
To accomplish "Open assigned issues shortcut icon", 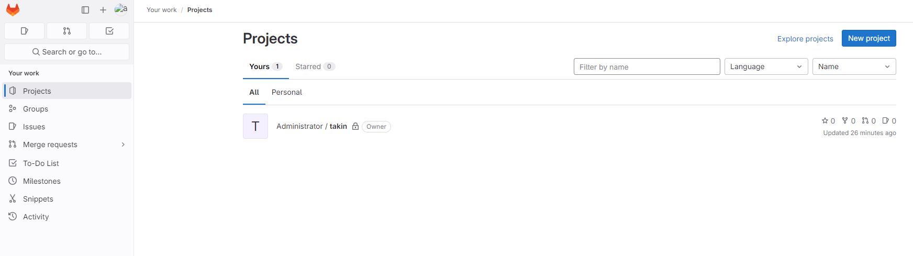I will tap(24, 31).
